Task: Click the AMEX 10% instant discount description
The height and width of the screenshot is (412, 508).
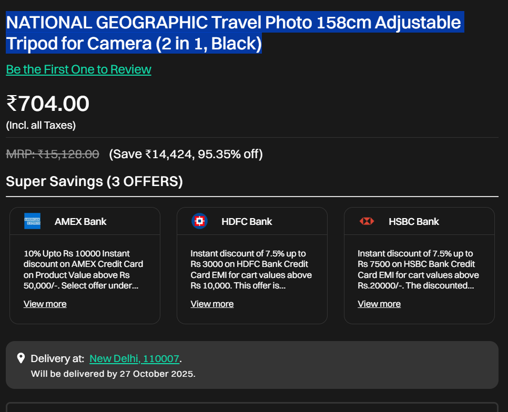Action: tap(83, 270)
